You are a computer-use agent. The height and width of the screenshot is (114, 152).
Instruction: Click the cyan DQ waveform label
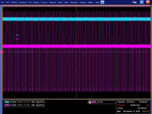click(x=17, y=35)
